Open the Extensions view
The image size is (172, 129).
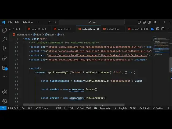5,67
